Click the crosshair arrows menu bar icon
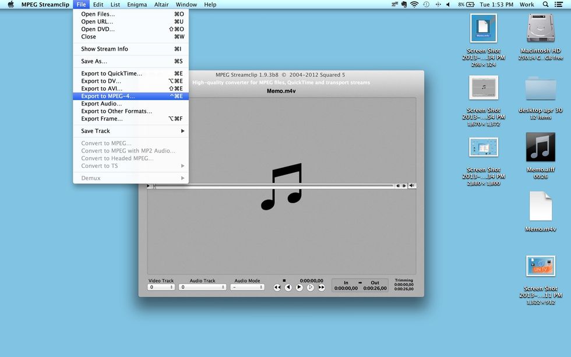This screenshot has height=357, width=571. (x=438, y=4)
